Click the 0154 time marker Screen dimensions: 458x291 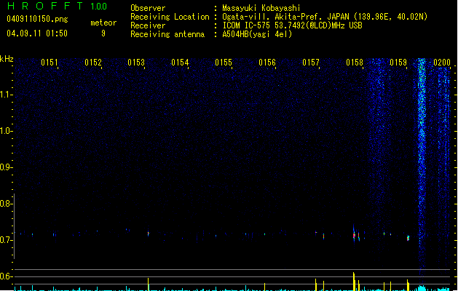click(x=181, y=62)
